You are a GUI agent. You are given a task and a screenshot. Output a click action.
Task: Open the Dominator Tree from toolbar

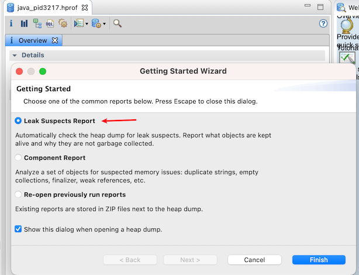point(37,23)
